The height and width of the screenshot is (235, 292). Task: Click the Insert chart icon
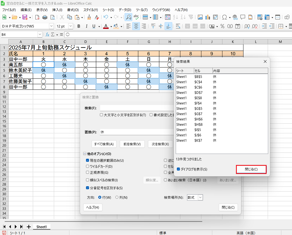[x=208, y=17]
